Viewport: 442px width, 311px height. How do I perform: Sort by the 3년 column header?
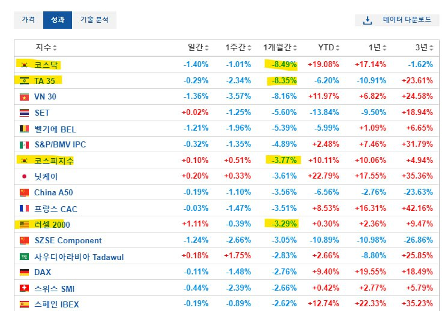424,47
